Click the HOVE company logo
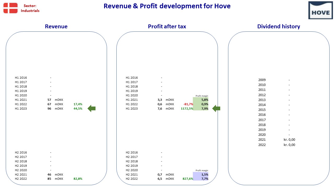This screenshot has width=334, height=187. tap(321, 10)
